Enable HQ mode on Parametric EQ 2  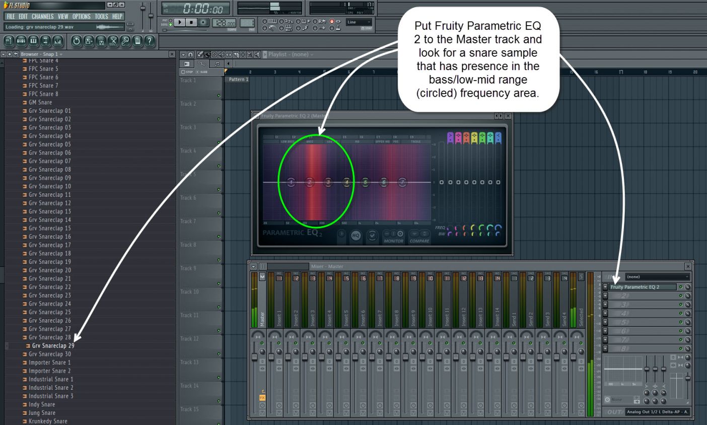357,236
